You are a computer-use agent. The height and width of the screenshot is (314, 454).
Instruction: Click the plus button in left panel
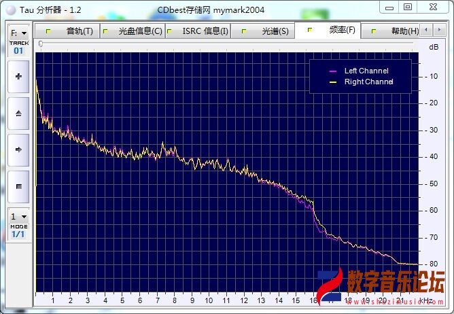tap(18, 77)
